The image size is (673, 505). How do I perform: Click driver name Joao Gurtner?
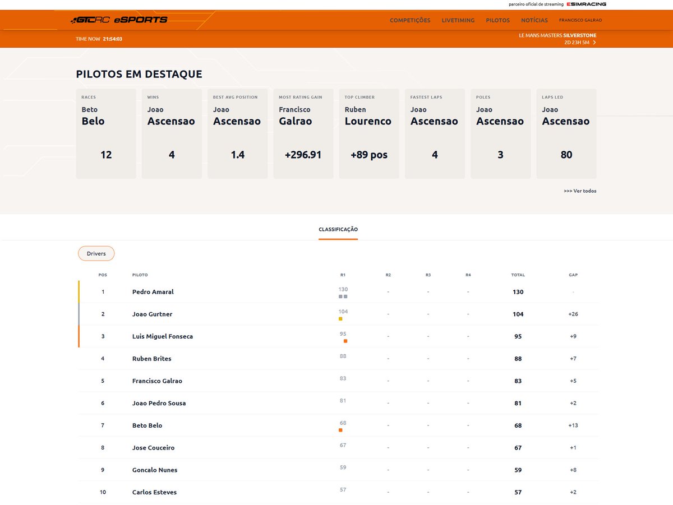tap(153, 314)
